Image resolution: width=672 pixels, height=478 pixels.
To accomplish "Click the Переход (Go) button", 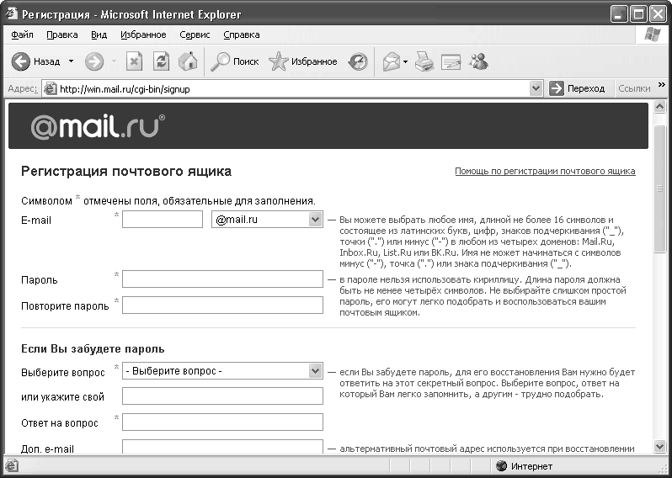I will (x=577, y=88).
